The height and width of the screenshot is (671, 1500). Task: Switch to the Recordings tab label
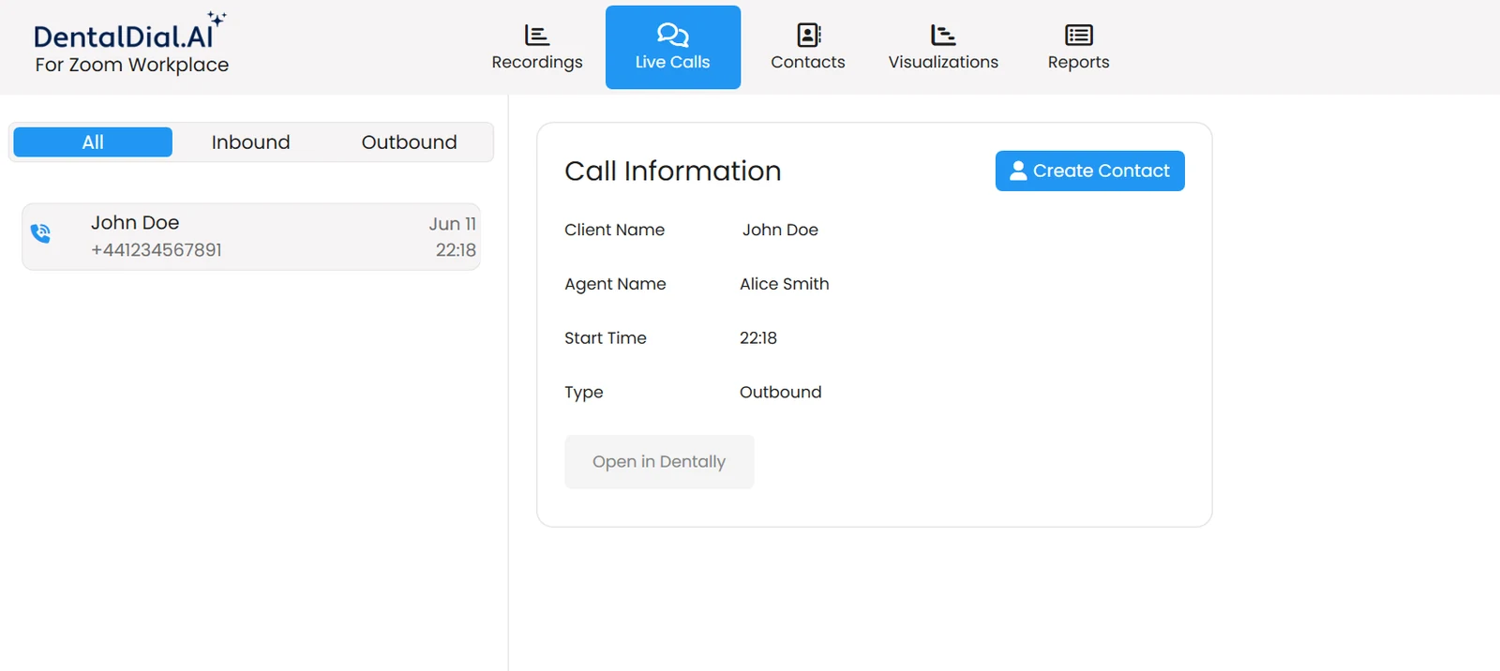[x=537, y=62]
